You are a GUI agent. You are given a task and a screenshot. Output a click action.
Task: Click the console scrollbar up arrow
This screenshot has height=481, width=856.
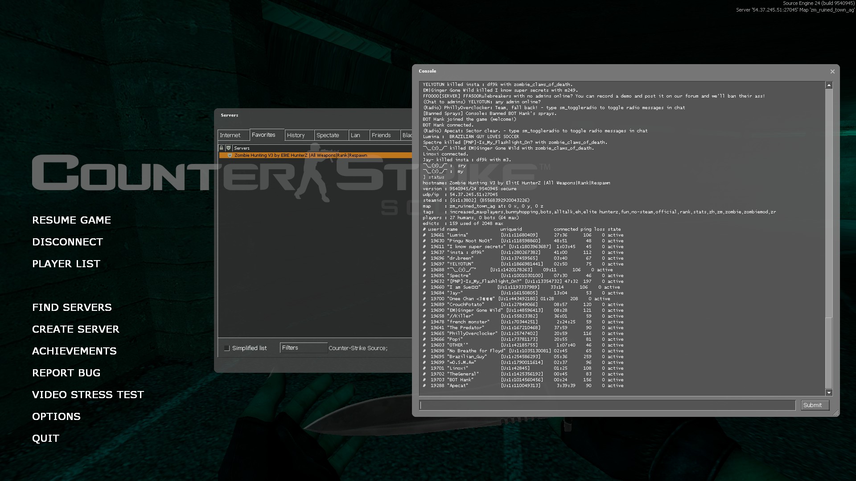click(x=829, y=85)
